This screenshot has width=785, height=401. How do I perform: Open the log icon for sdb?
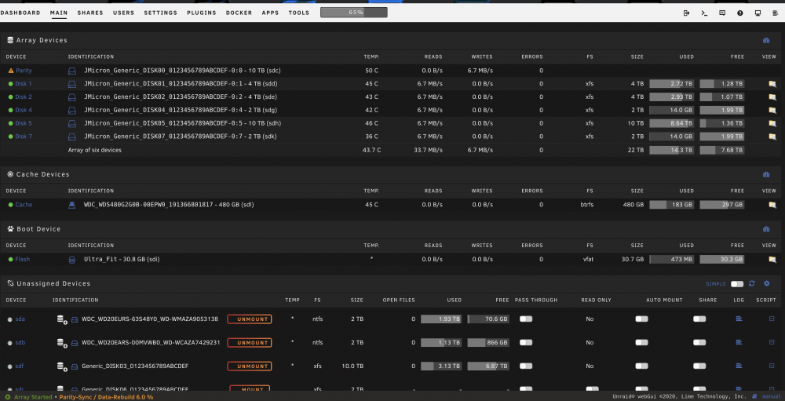[x=739, y=342]
